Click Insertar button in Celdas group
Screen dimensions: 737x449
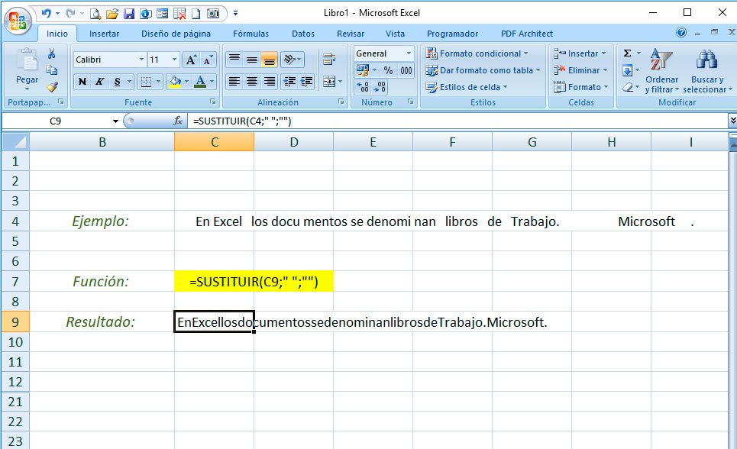580,53
